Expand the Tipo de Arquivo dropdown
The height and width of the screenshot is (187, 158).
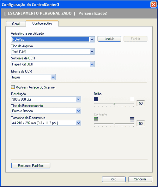click(x=92, y=51)
